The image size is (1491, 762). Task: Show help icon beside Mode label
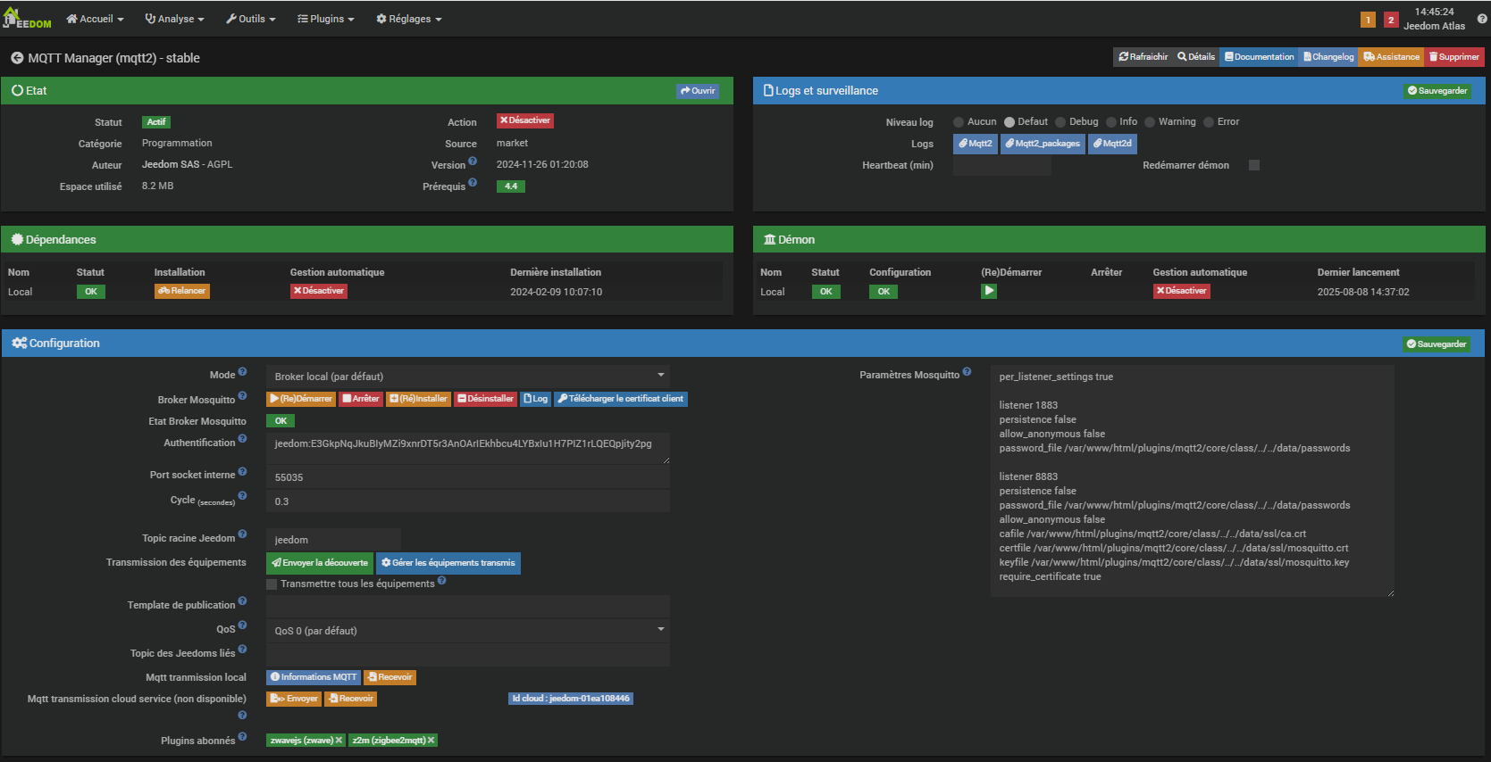tap(242, 372)
